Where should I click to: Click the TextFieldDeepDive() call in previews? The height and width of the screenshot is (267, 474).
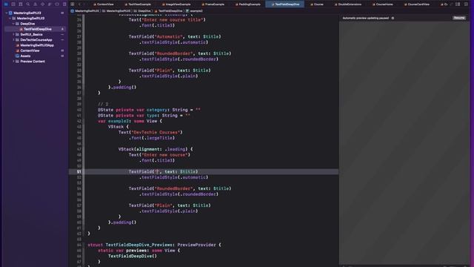[133, 256]
